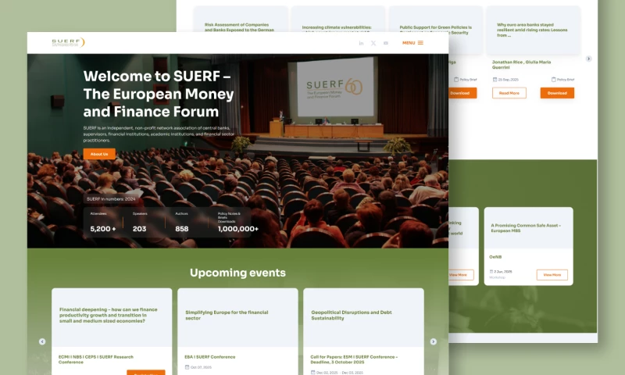The width and height of the screenshot is (625, 375).
Task: Go to next upcoming events slide
Action: pyautogui.click(x=434, y=341)
